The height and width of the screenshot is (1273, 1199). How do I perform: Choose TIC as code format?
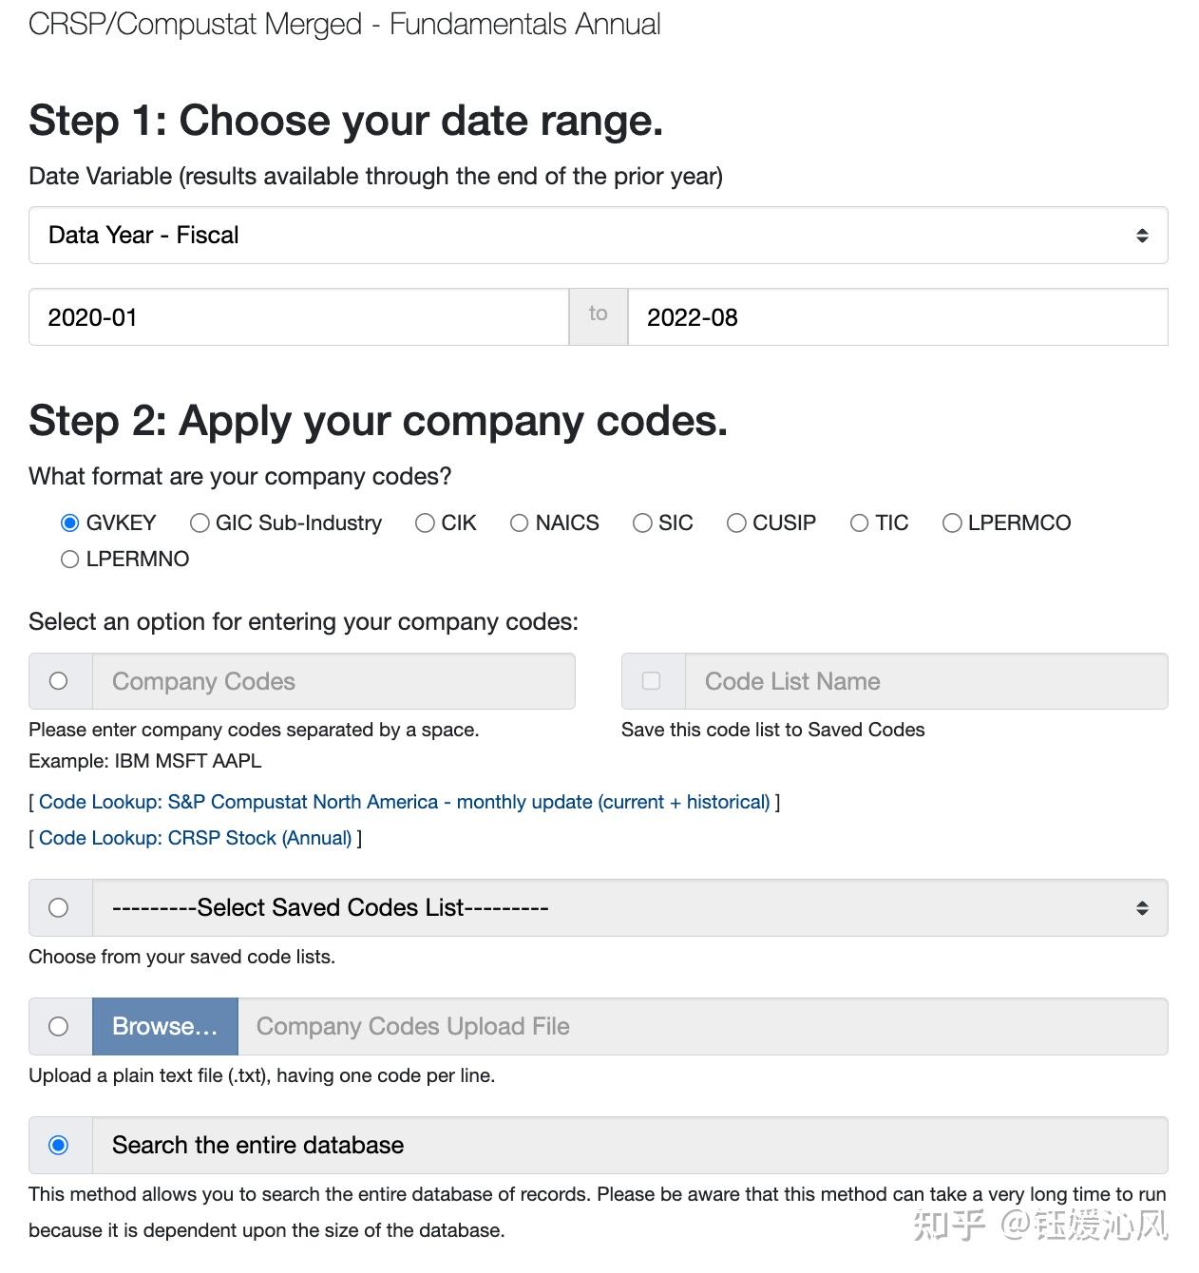click(x=859, y=523)
